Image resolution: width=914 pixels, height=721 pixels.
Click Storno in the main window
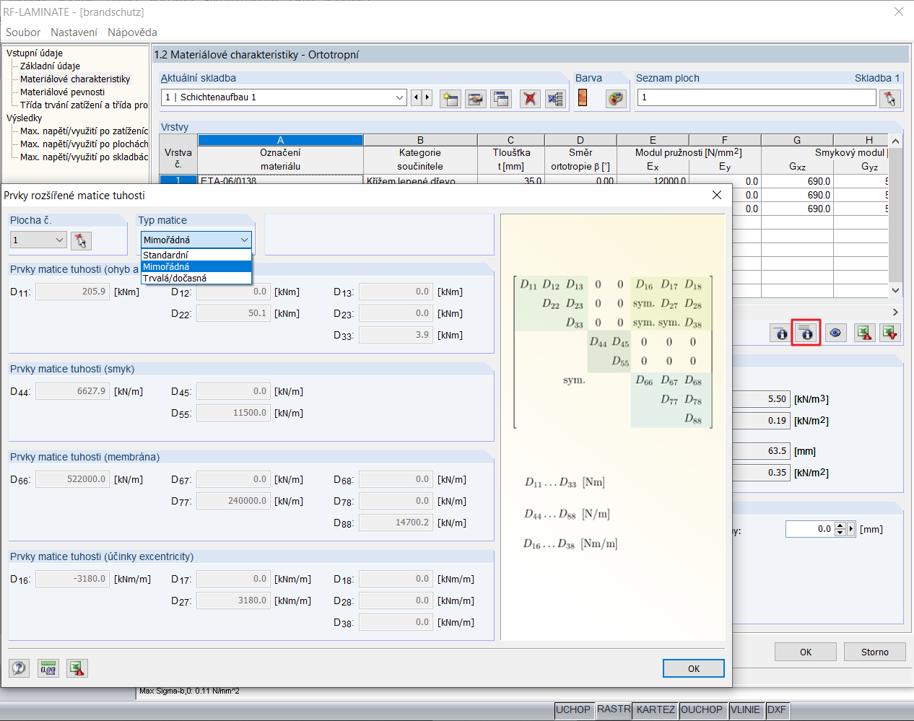pyautogui.click(x=875, y=652)
